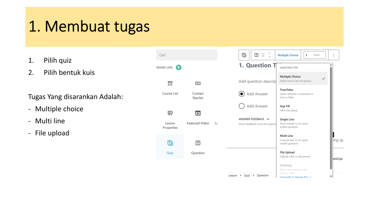Viewport: 369px width, 207px height.
Task: Click Quiz in the breadcrumb path
Action: click(247, 175)
